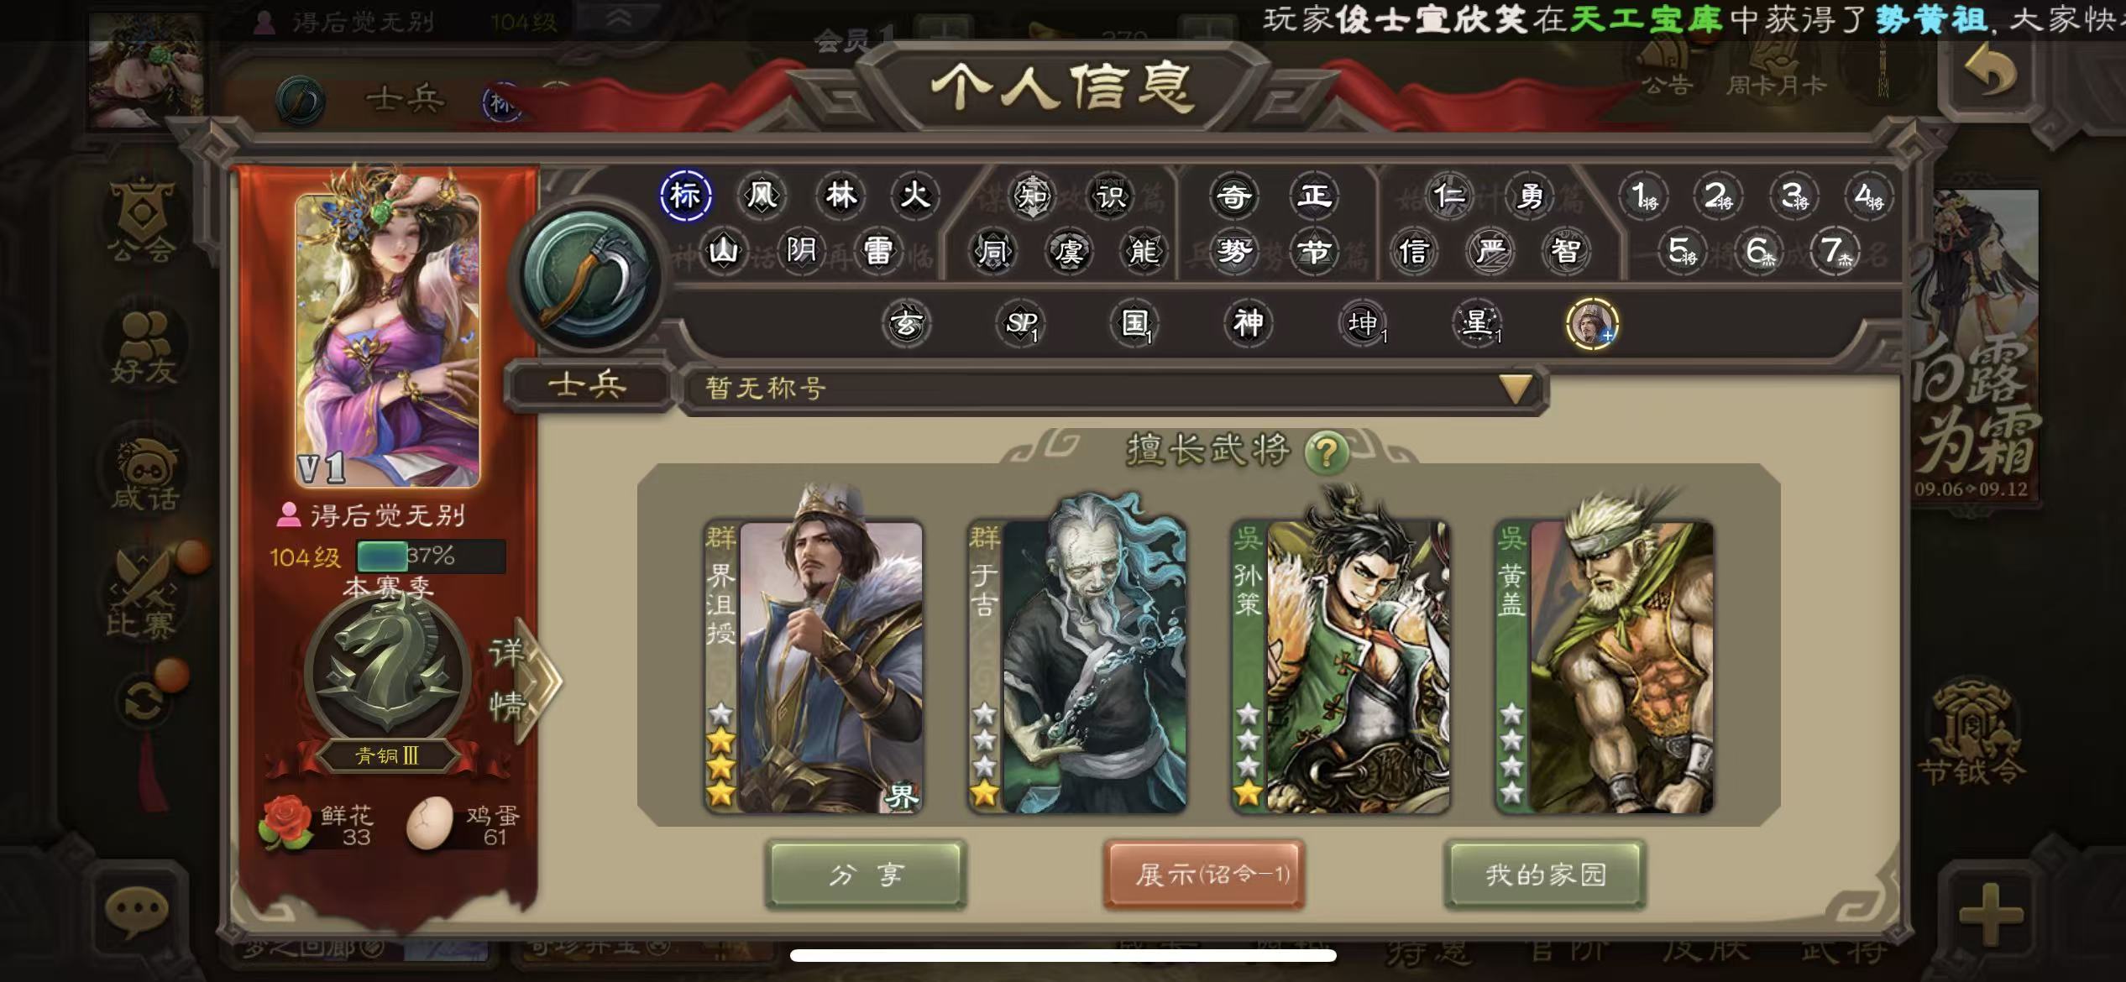The width and height of the screenshot is (2126, 982).
Task: Select the 标 standard pack tab
Action: 685,196
